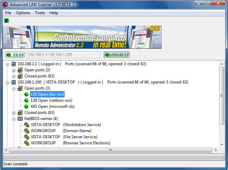Select '445 Open (microsoft-ds)' entry

[53, 106]
